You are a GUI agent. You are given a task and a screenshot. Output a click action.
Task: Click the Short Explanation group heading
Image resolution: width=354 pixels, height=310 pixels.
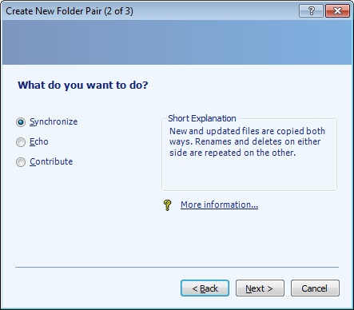202,118
